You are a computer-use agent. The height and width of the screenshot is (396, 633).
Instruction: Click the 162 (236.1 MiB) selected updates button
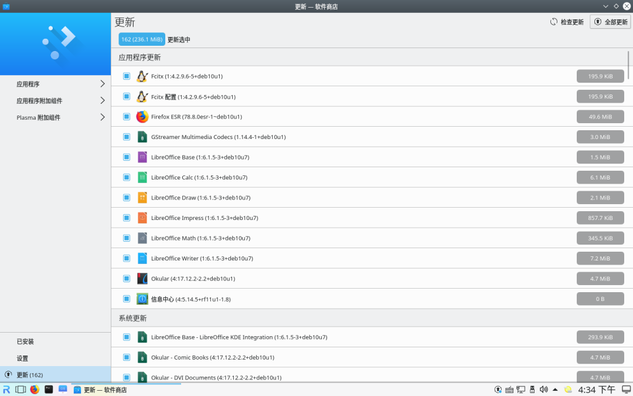pyautogui.click(x=142, y=39)
